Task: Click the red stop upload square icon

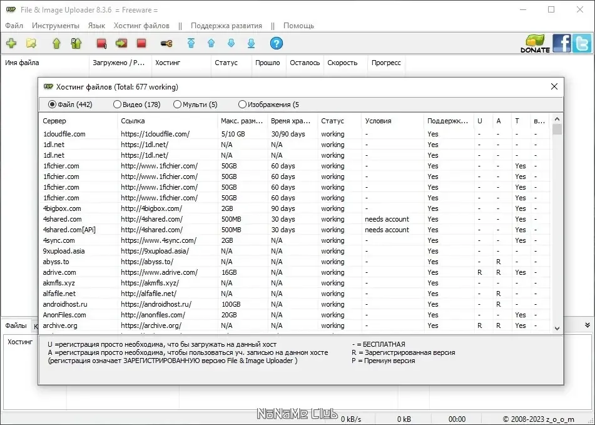Action: (x=141, y=43)
